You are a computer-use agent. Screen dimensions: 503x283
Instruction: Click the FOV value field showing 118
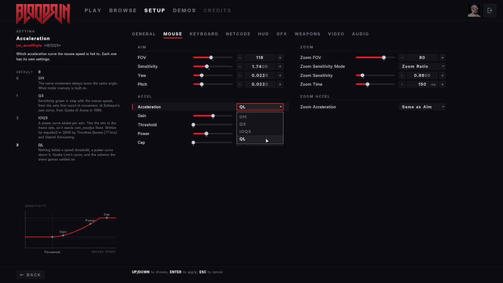[260, 57]
